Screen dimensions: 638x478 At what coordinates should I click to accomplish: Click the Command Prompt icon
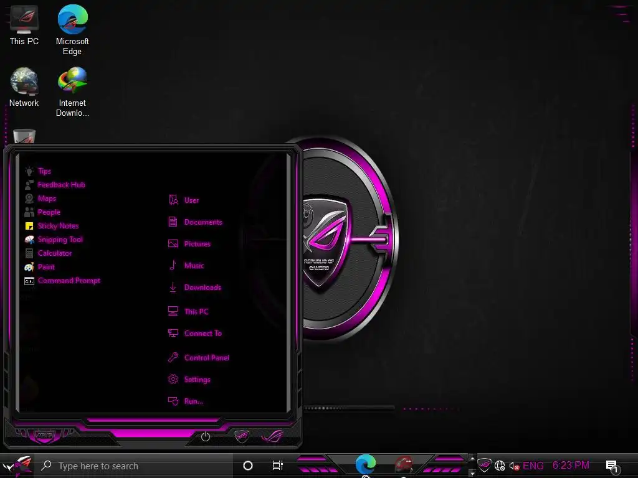29,281
